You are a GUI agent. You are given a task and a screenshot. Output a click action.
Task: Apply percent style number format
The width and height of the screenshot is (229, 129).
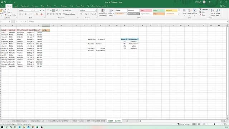pyautogui.click(x=86, y=14)
